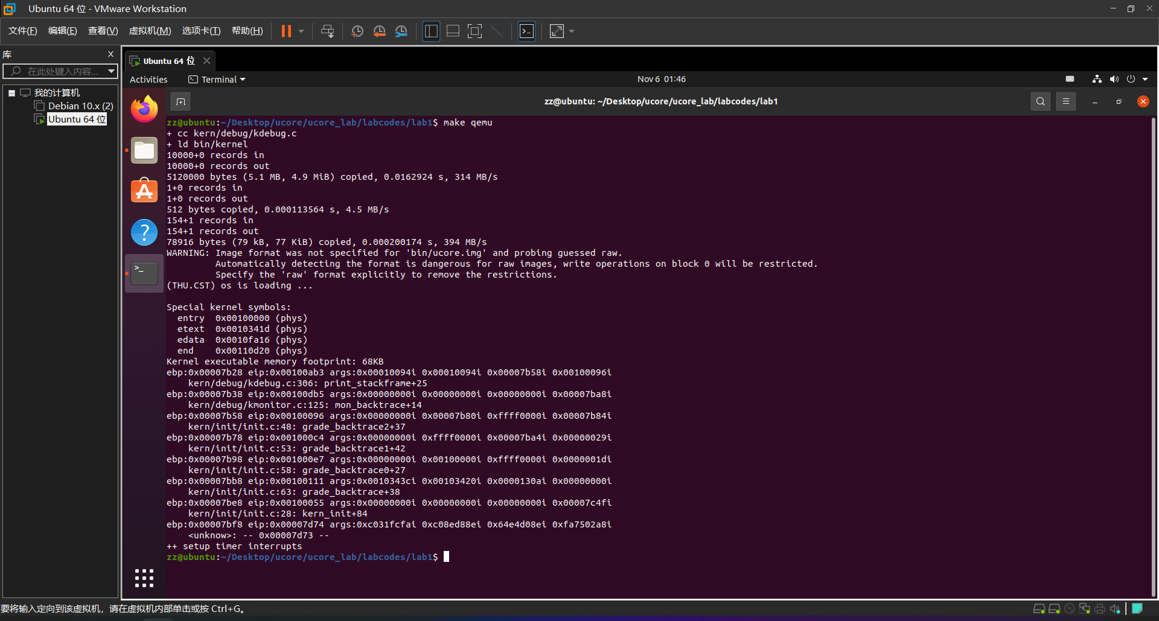
Task: Click the 'make qemu' command text
Action: pos(468,123)
